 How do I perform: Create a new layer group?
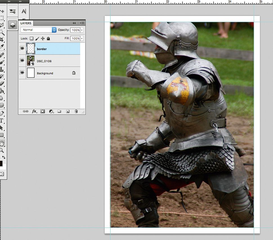59,111
